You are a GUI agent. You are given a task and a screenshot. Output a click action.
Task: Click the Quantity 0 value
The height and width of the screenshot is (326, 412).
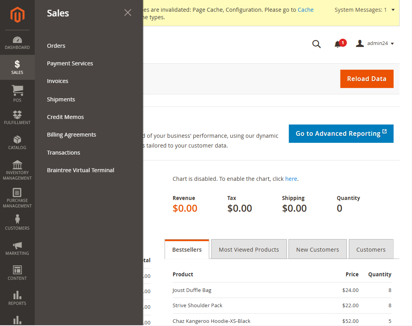339,208
